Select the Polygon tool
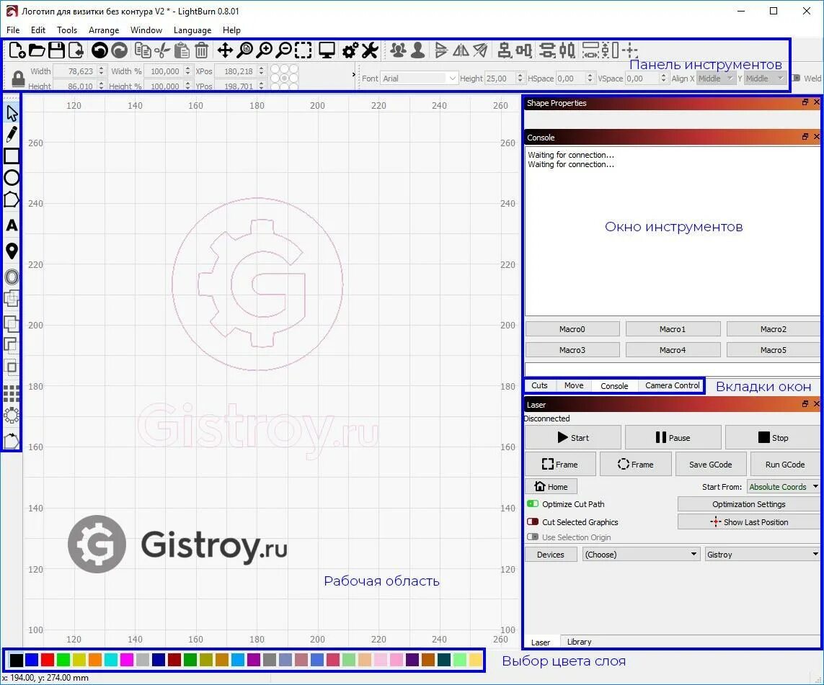This screenshot has height=685, width=824. click(x=12, y=200)
